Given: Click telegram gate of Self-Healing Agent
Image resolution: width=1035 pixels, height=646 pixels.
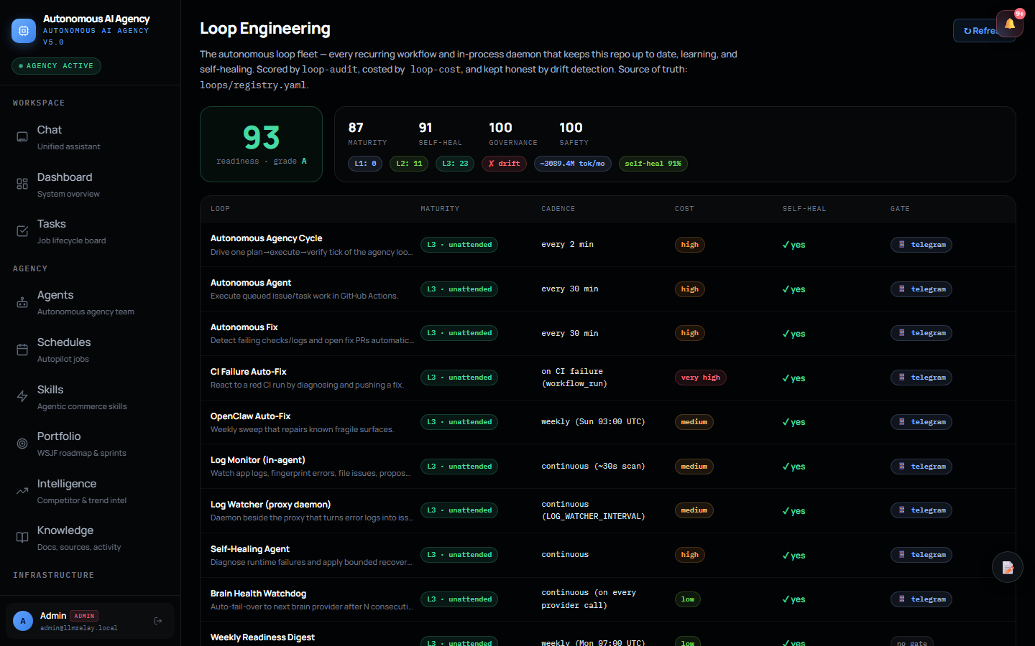Looking at the screenshot, I should pos(921,555).
